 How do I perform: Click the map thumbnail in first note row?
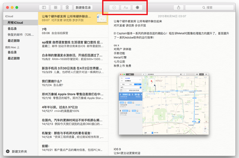[x=102, y=18]
